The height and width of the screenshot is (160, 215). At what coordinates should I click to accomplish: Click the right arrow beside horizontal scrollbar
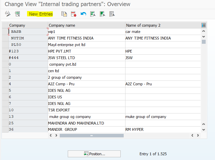pos(198,135)
